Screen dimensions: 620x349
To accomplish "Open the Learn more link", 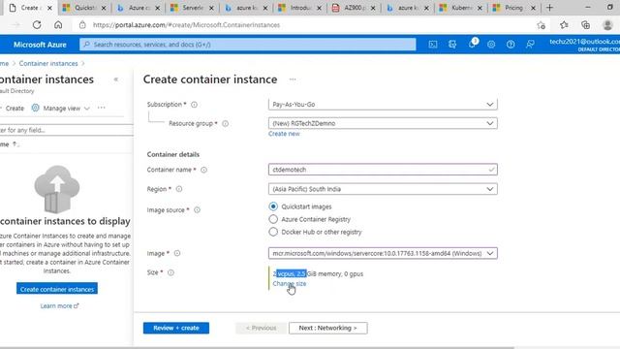I will coord(59,306).
